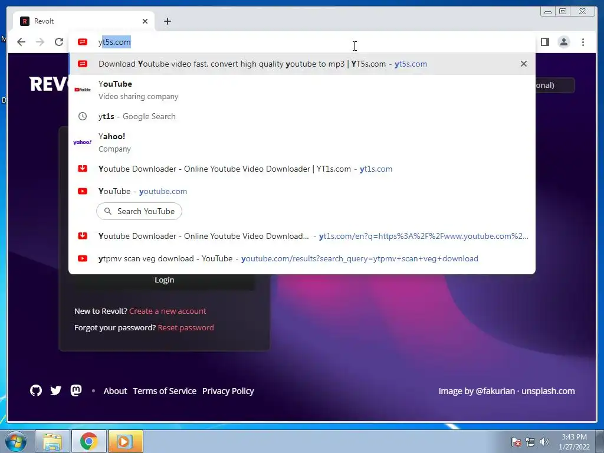
Task: Open File Explorer from the taskbar
Action: [52, 441]
